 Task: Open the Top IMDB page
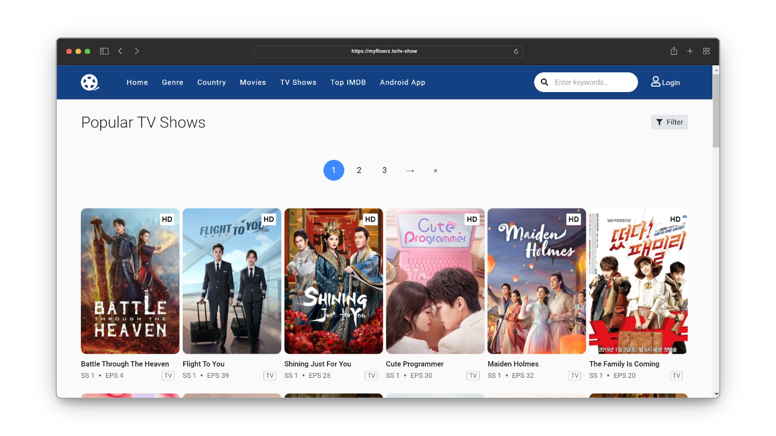coord(348,82)
